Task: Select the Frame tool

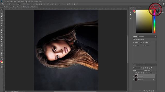Action: click(2, 21)
